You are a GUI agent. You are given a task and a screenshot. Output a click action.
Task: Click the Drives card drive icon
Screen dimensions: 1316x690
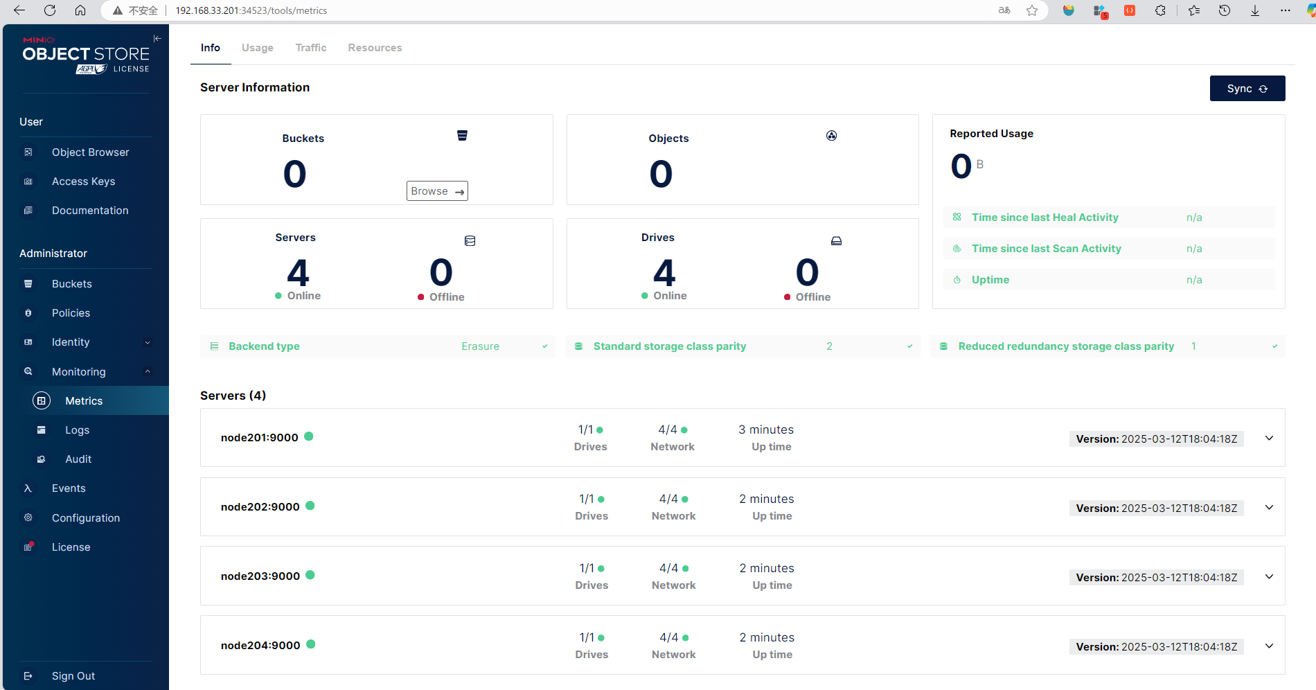[836, 241]
